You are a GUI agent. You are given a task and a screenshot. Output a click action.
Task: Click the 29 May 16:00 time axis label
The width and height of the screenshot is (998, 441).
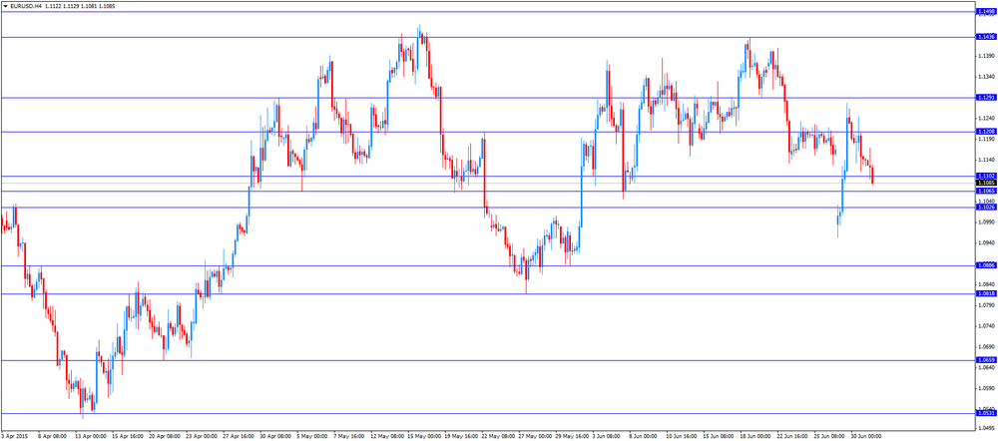(571, 437)
